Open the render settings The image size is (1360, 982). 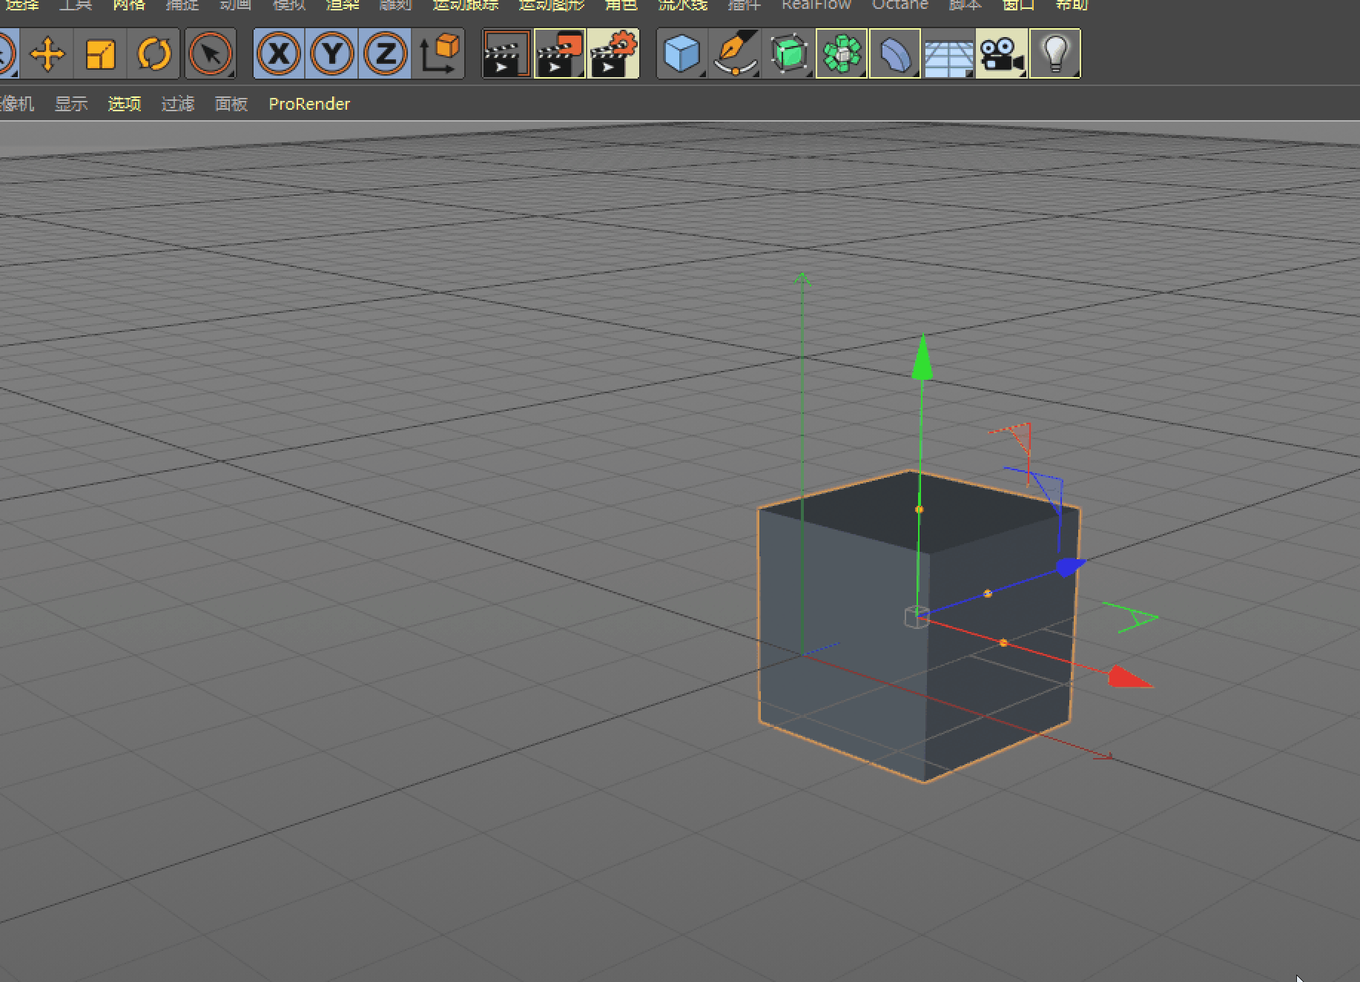(613, 53)
